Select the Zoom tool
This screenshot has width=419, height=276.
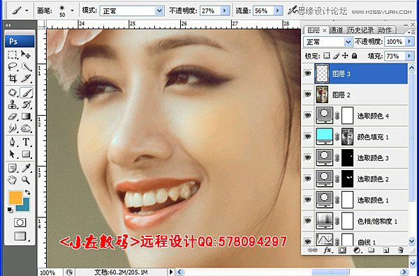point(26,180)
